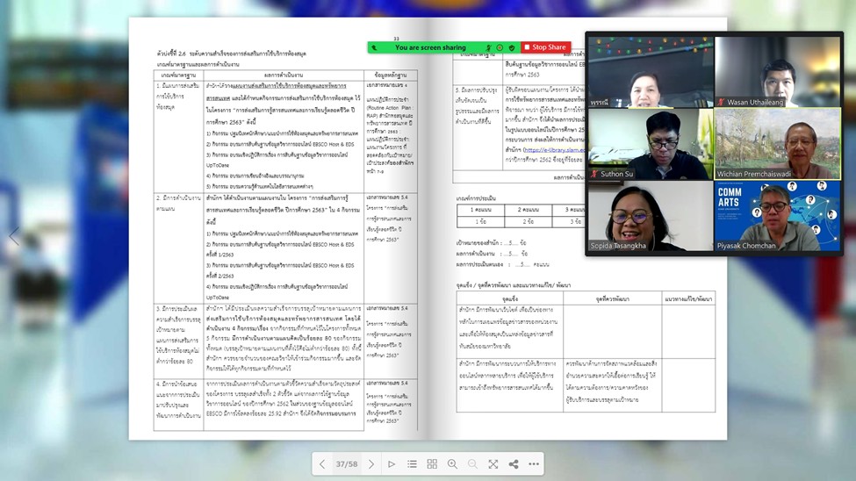Go to the previous page with the toolbar arrow
The height and width of the screenshot is (481, 856).
pyautogui.click(x=322, y=464)
